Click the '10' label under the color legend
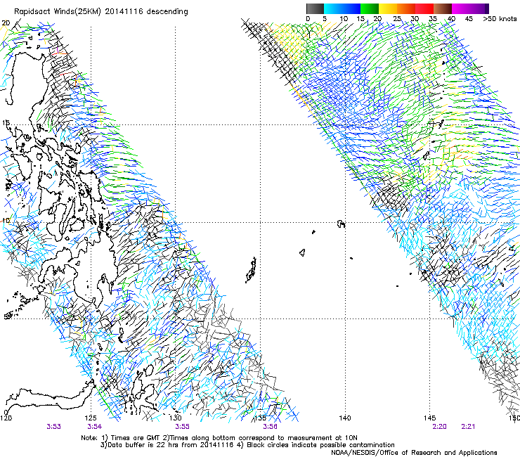This screenshot has height=457, width=520. 344,19
